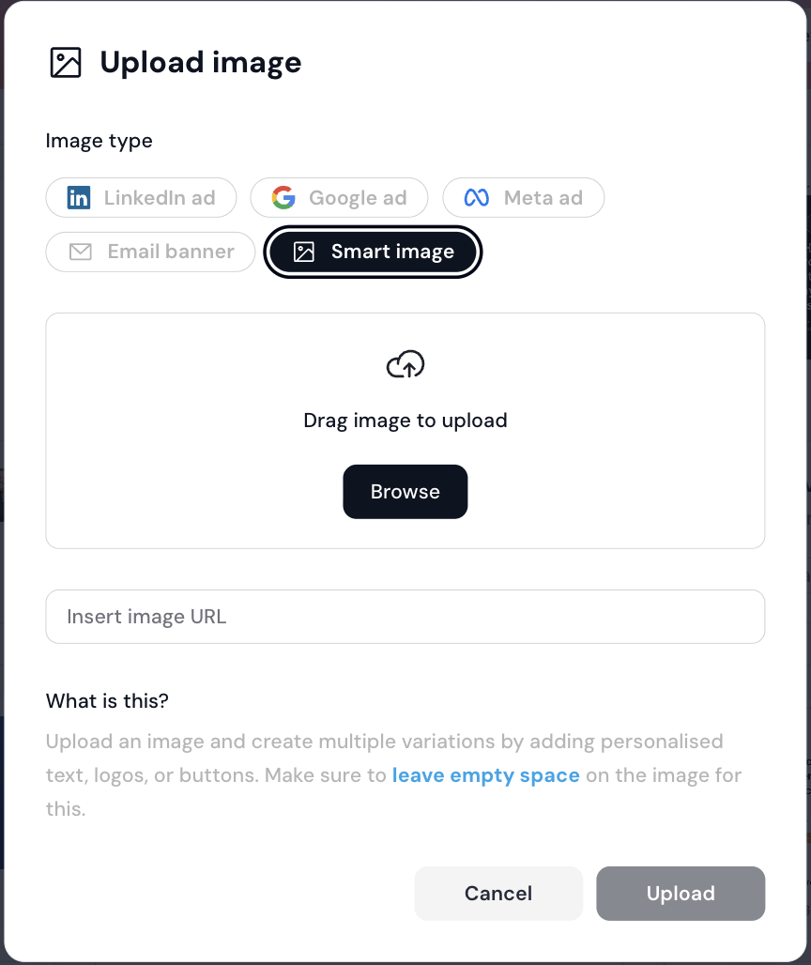Click the Google logo icon
Viewport: 811px width, 965px height.
pos(283,198)
